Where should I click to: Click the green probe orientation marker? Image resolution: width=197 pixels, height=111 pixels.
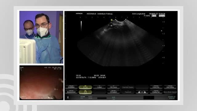tap(112, 20)
